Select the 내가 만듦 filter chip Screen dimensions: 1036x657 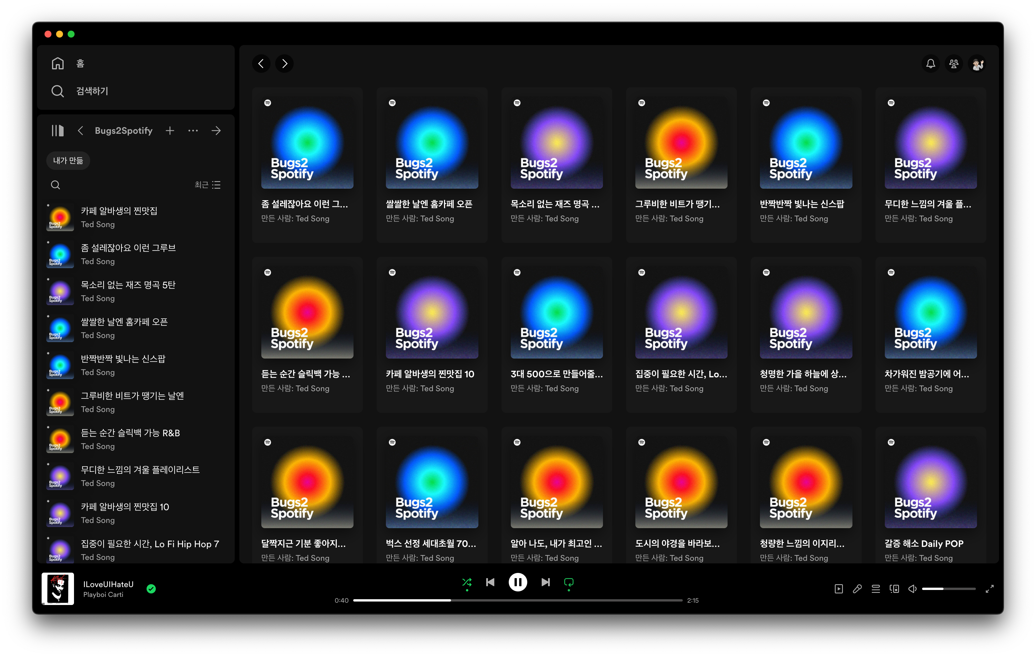[68, 160]
